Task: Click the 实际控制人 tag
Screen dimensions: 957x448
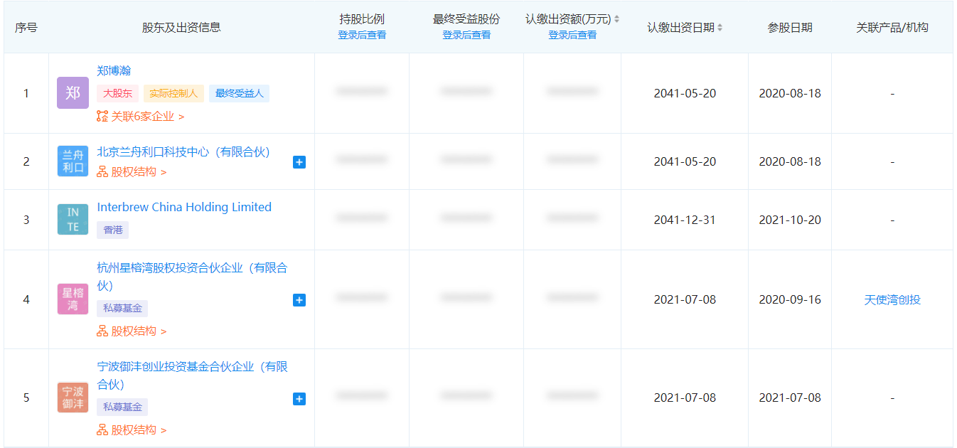Action: pyautogui.click(x=173, y=93)
